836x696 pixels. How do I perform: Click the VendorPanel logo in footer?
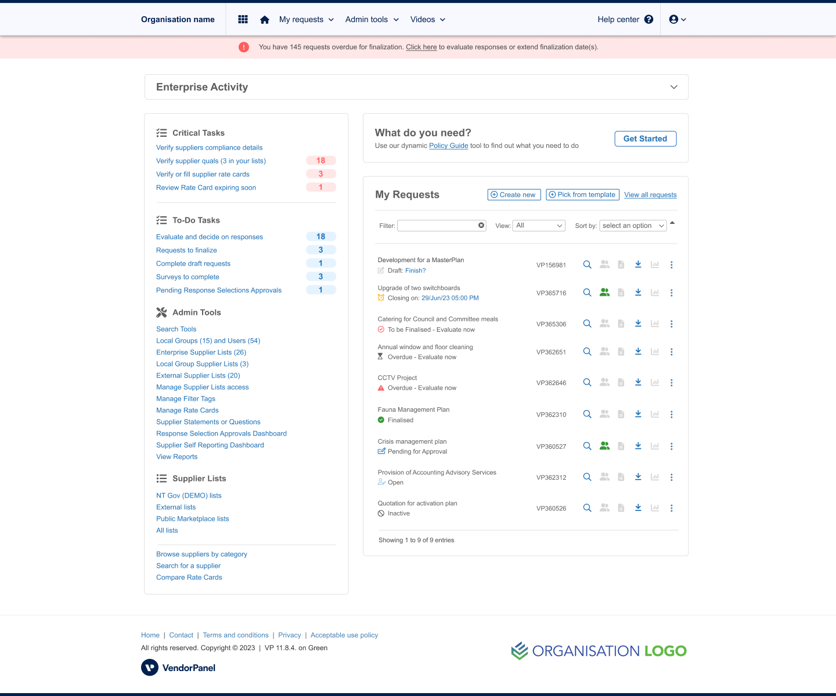[178, 668]
